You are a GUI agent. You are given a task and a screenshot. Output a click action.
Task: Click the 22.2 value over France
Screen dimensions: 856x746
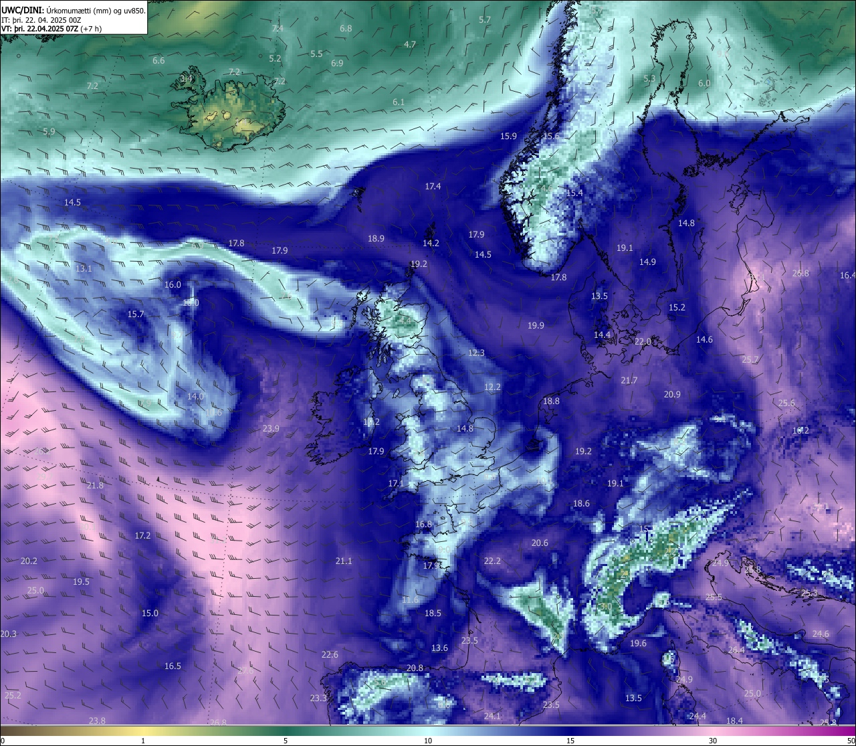492,561
